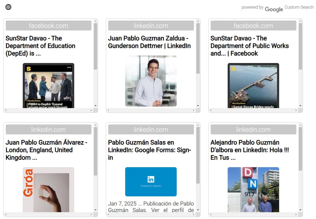Click the vertical scrollbar thumb on the Álvarez card
This screenshot has height=219, width=316.
[95, 151]
